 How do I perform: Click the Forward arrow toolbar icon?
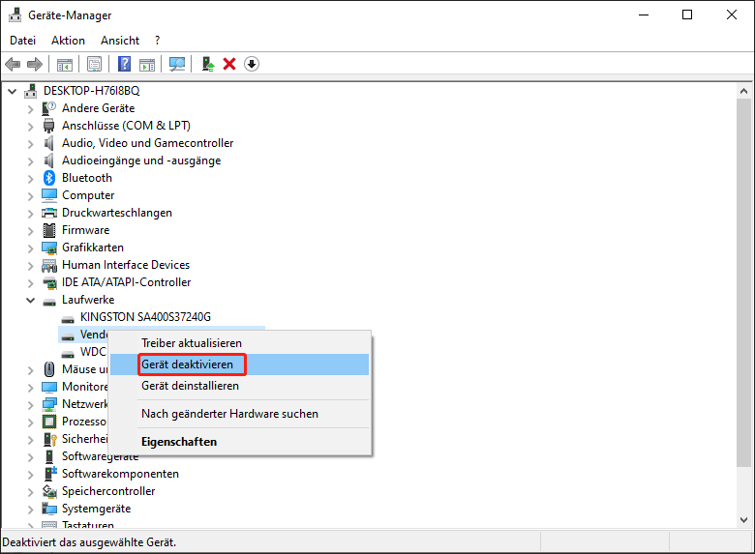point(35,64)
